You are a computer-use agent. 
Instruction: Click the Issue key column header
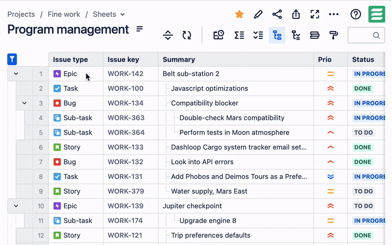[x=130, y=59]
